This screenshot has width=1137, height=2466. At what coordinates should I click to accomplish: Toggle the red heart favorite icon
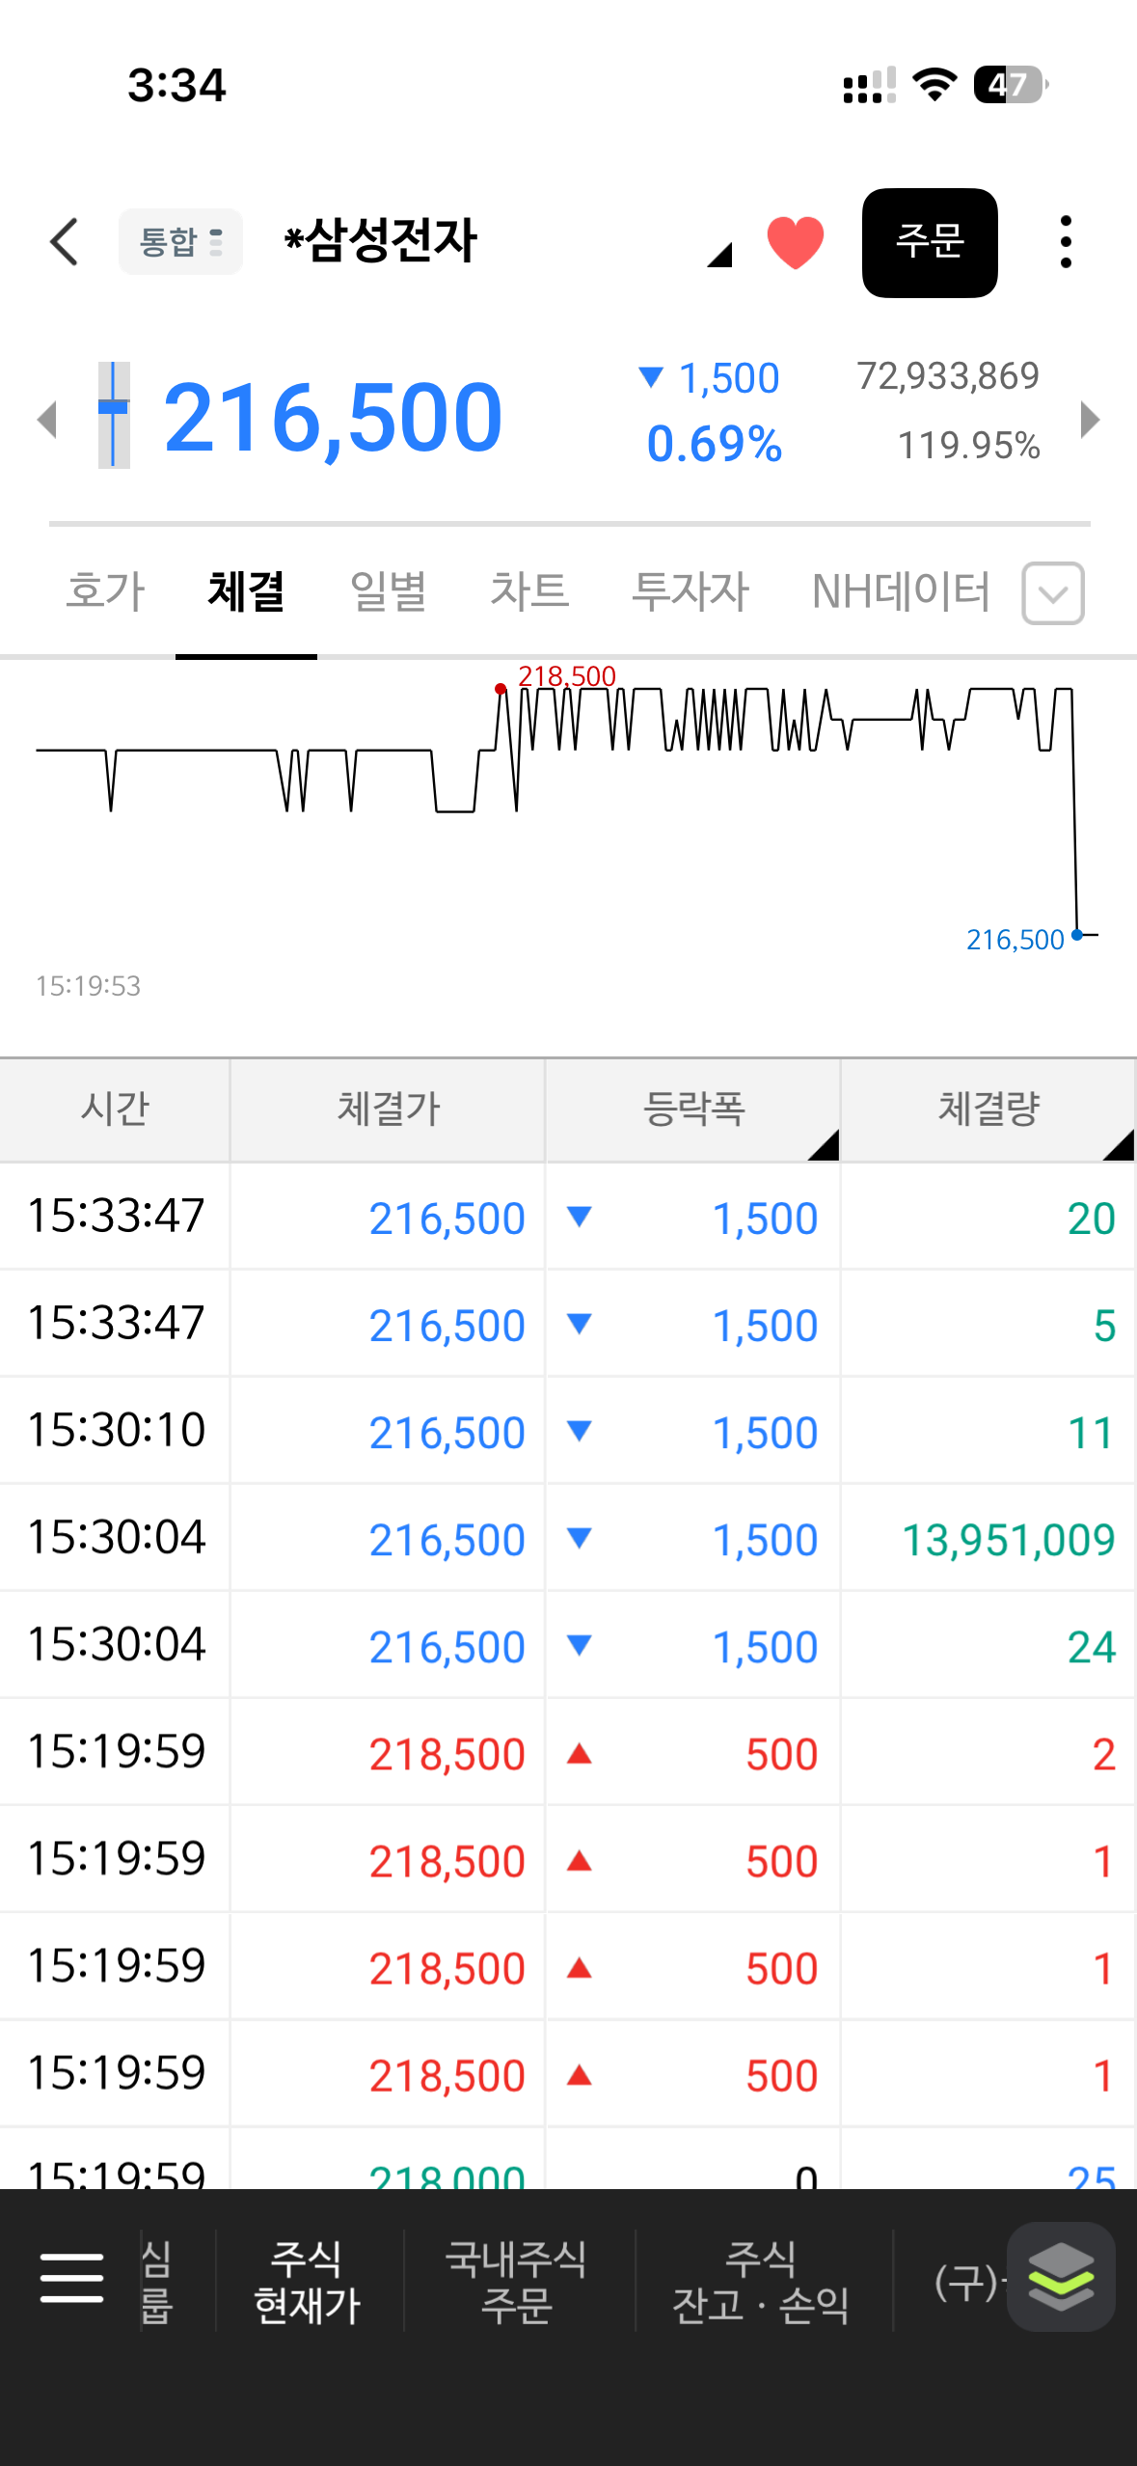tap(795, 242)
